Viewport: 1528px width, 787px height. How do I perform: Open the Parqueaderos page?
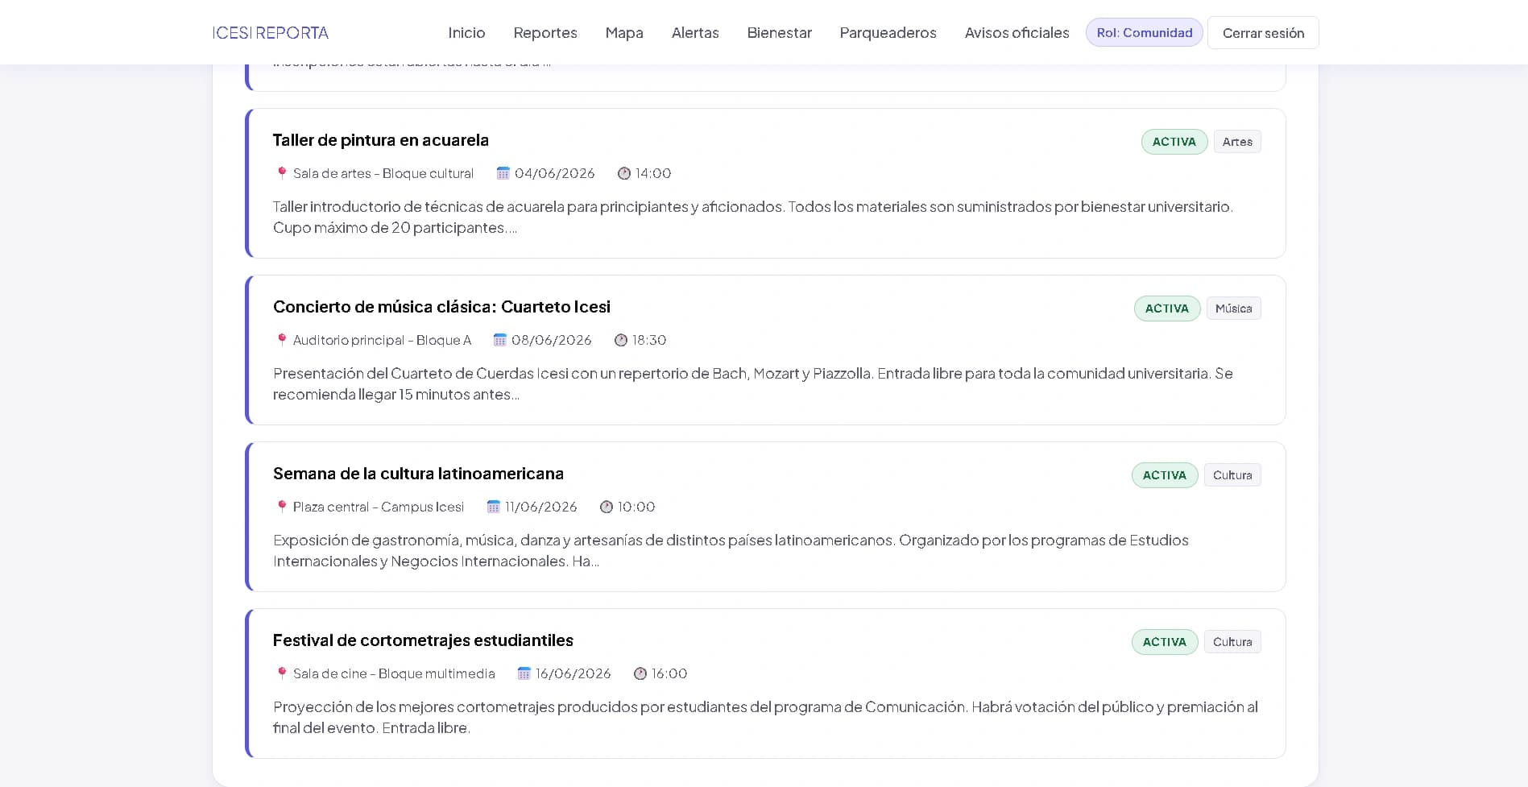(888, 33)
